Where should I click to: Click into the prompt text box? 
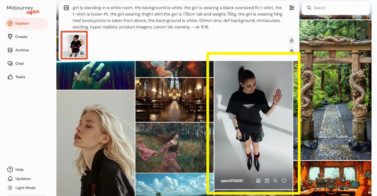[178, 17]
